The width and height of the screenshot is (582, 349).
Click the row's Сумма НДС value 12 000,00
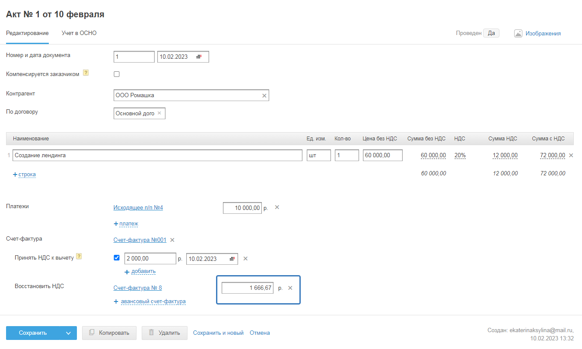point(505,155)
